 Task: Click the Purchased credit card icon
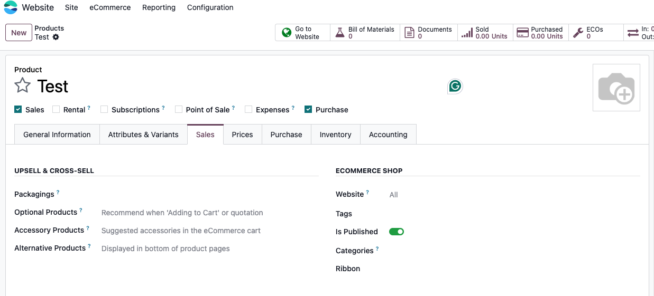tap(522, 33)
